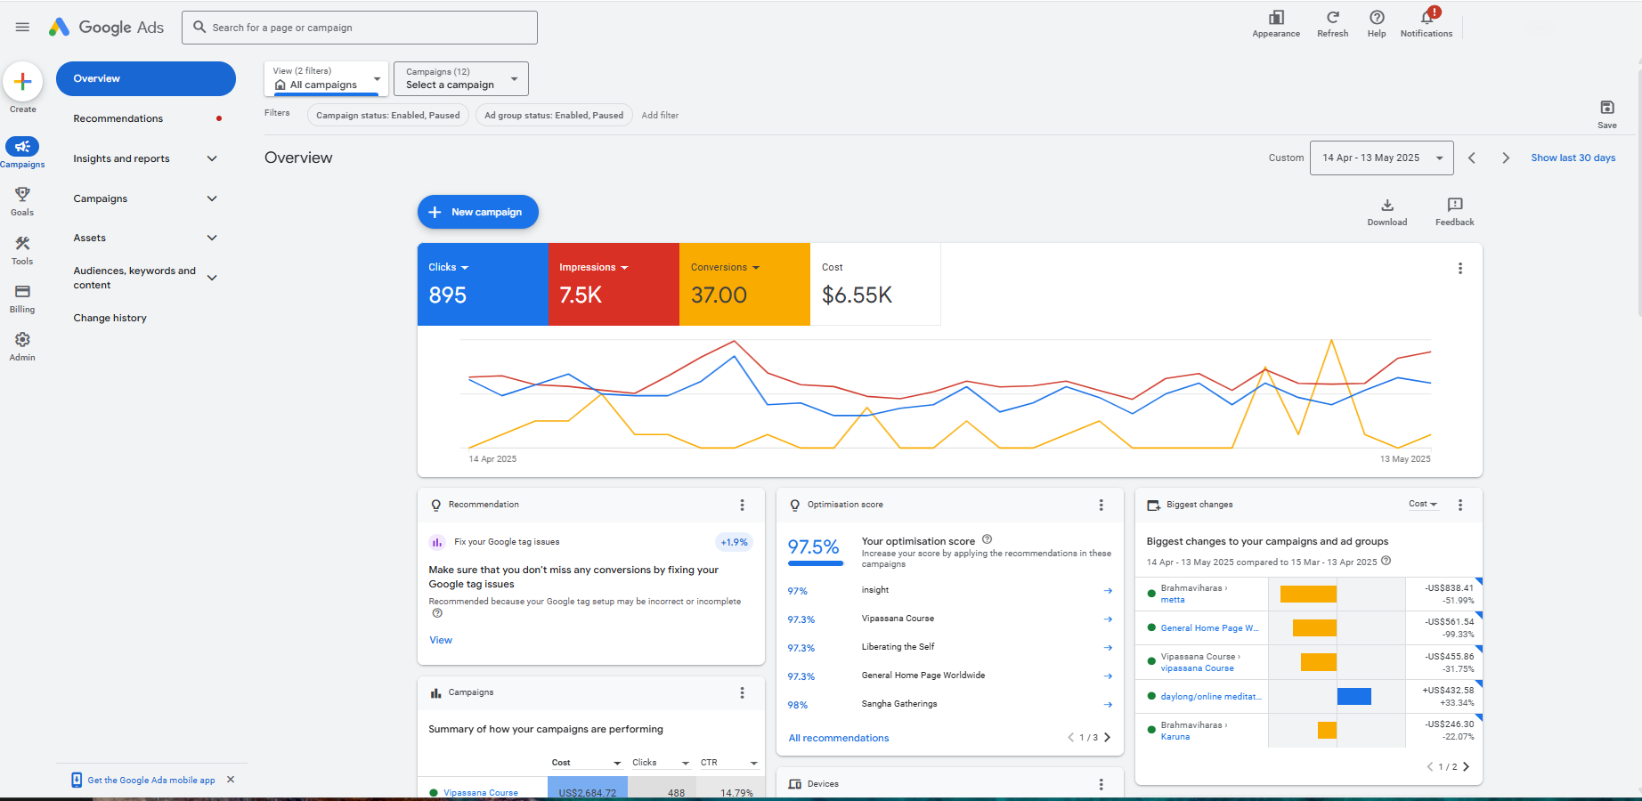This screenshot has height=801, width=1642.
Task: Open Recommendation card more options
Action: (743, 505)
